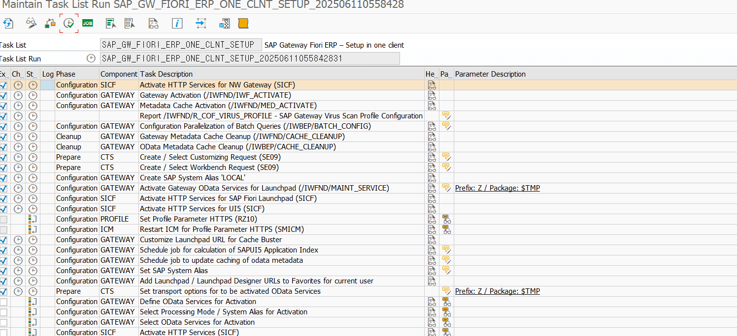Open help icon for Customize Launchpad URL for Cache Buster

pyautogui.click(x=432, y=240)
